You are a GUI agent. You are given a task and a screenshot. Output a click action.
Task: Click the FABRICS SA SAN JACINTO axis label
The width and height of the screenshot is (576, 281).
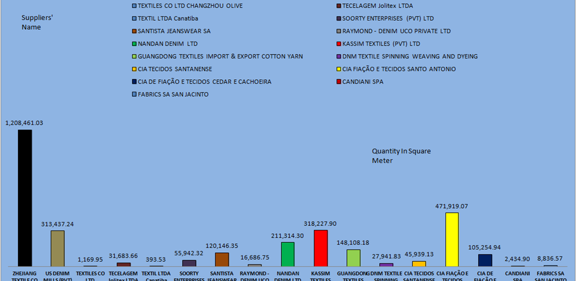(550, 277)
